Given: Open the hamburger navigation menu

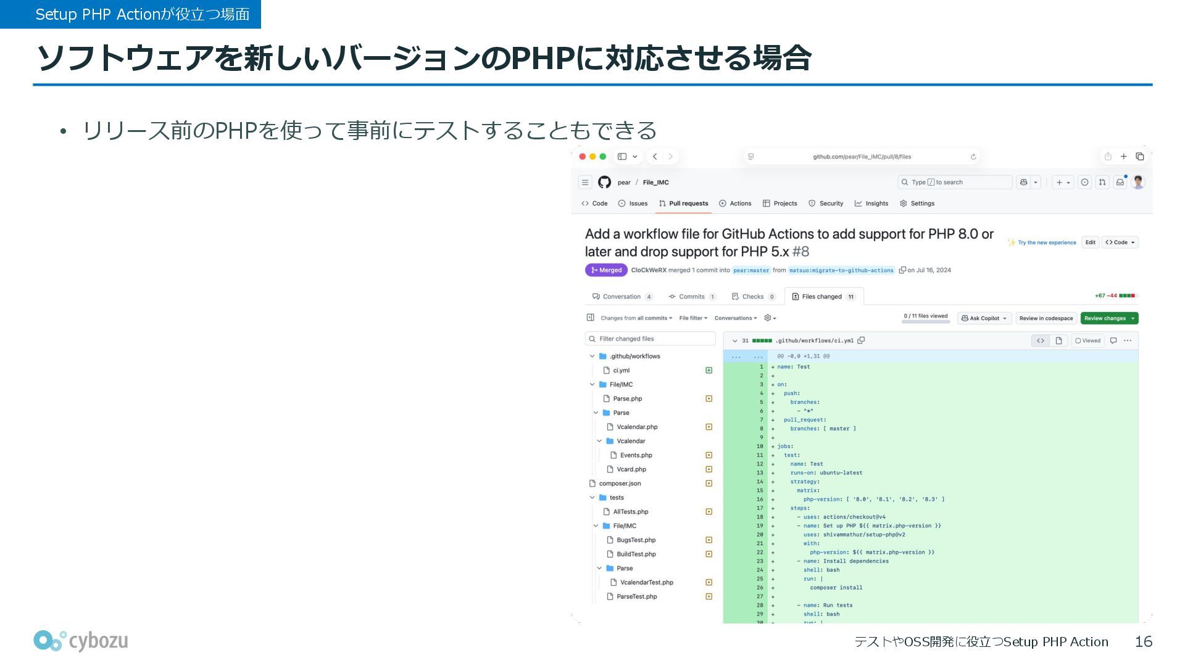Looking at the screenshot, I should point(584,182).
